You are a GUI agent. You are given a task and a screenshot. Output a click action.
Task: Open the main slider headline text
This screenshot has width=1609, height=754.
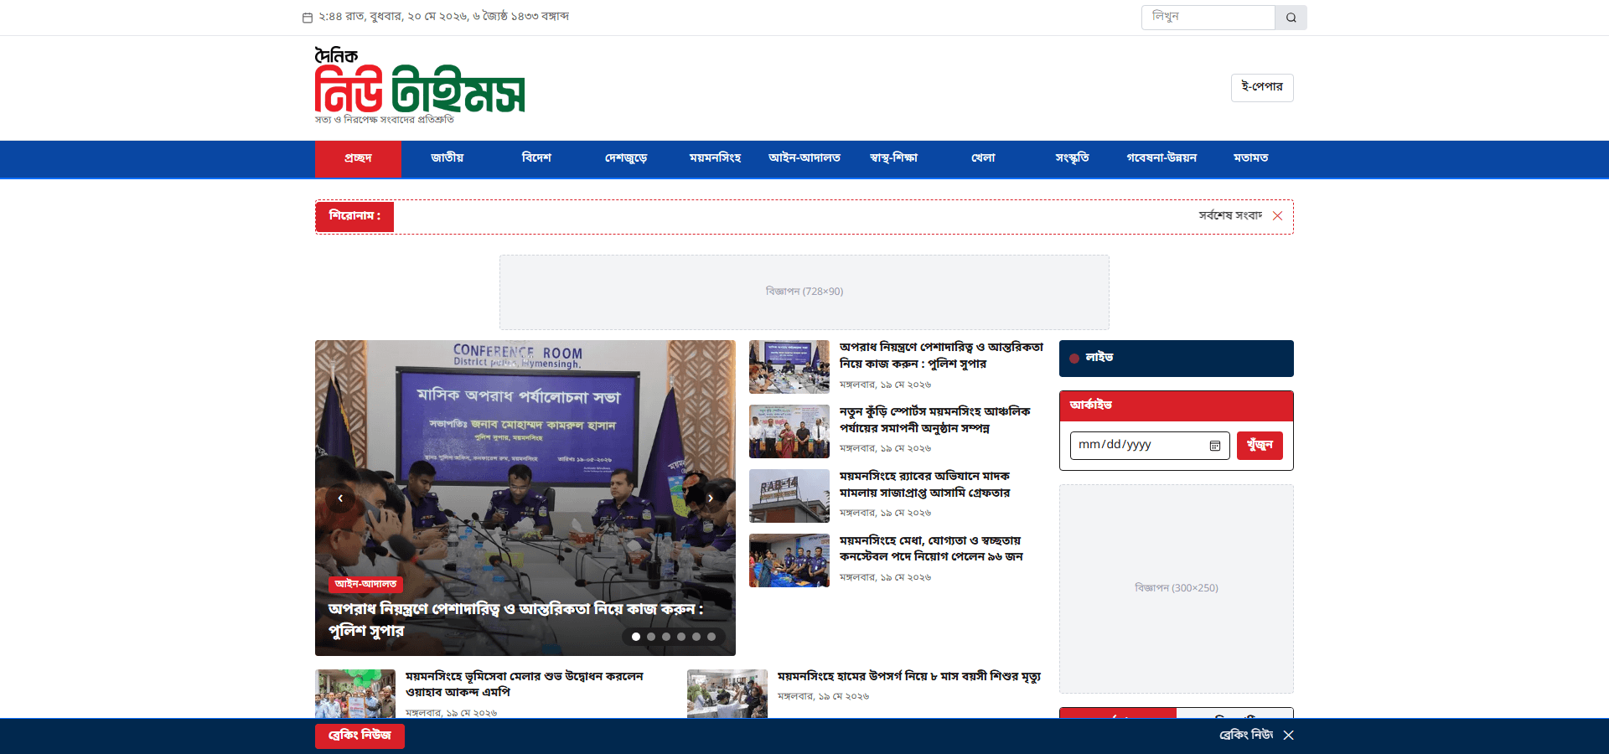(515, 620)
